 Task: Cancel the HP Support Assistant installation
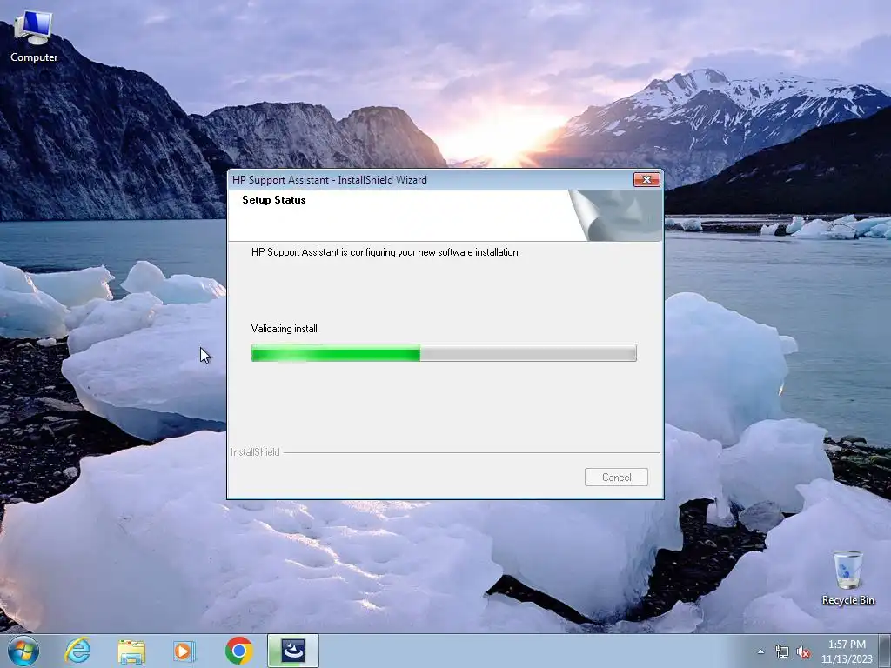pos(616,478)
